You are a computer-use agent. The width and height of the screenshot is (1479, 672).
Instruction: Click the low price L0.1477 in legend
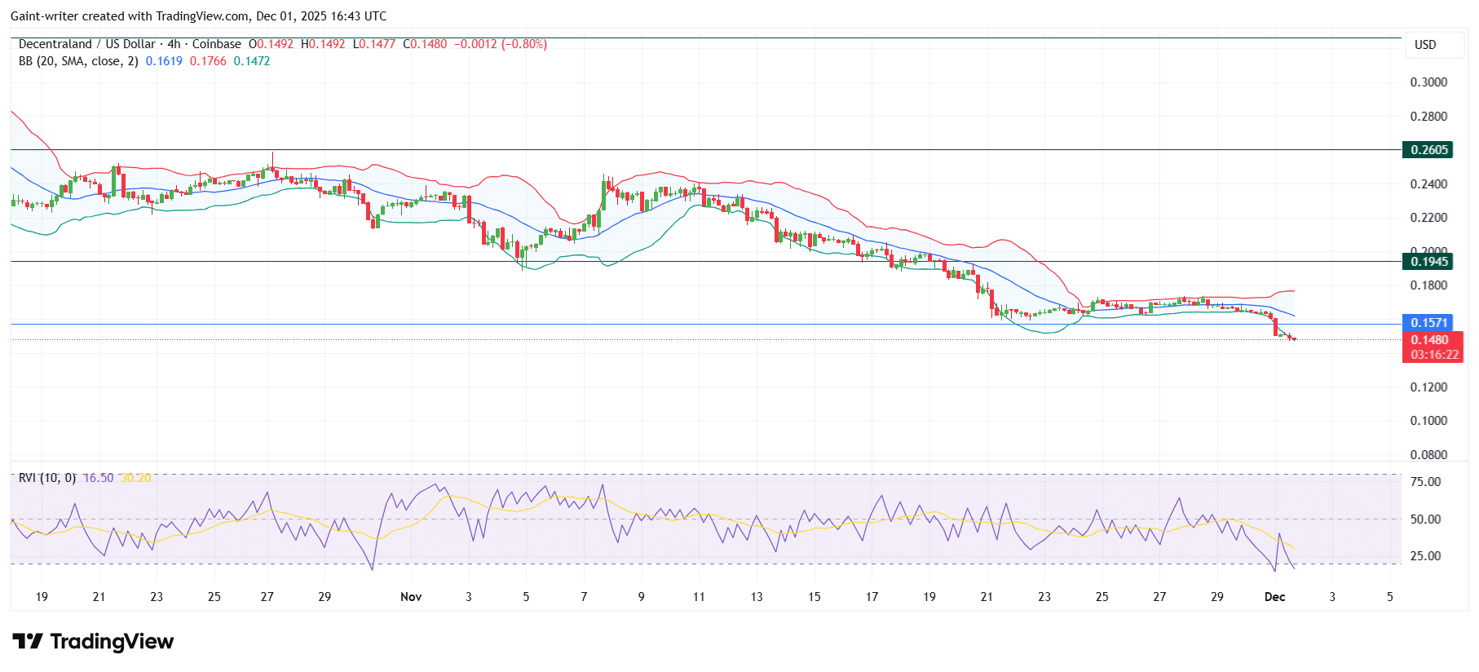tap(374, 44)
